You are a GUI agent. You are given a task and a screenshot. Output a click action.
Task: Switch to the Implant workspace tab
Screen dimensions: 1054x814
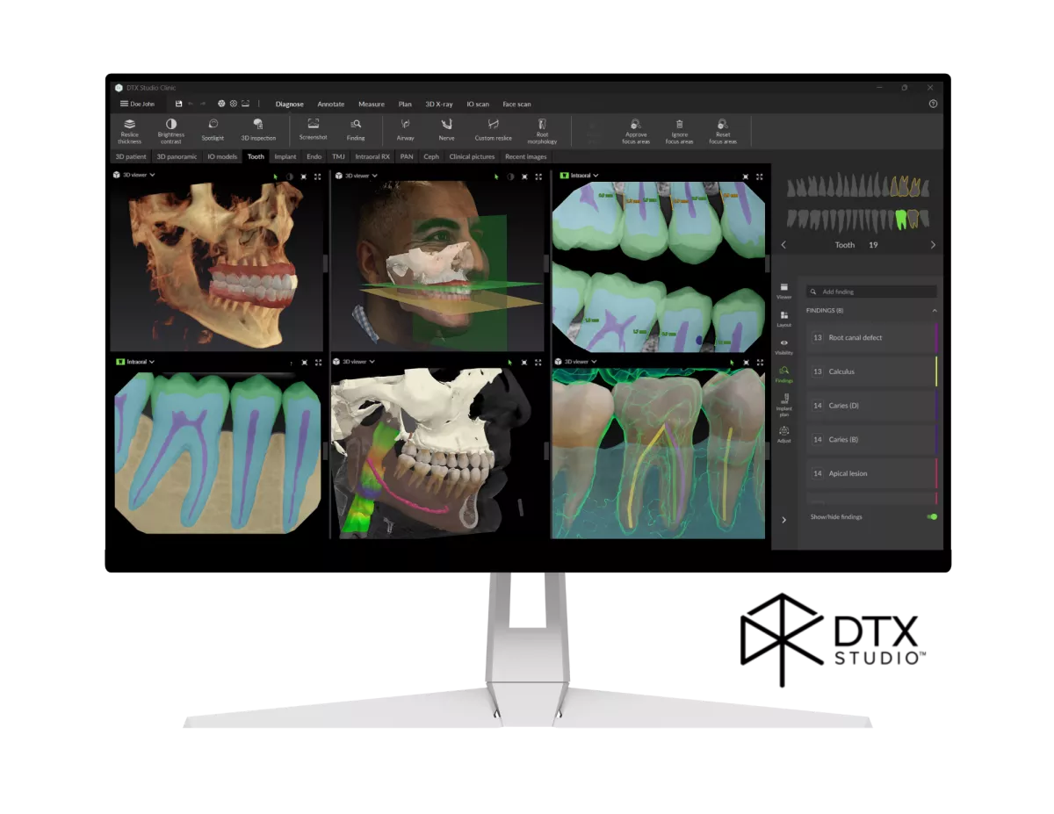click(x=285, y=156)
